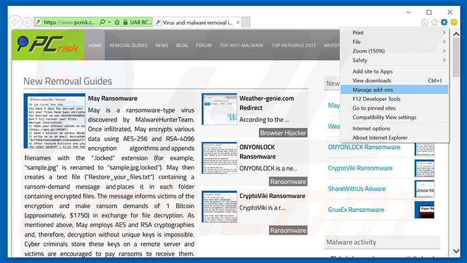The width and height of the screenshot is (467, 263).
Task: Click Ransomware tag under CryptoViki
Action: [x=288, y=231]
